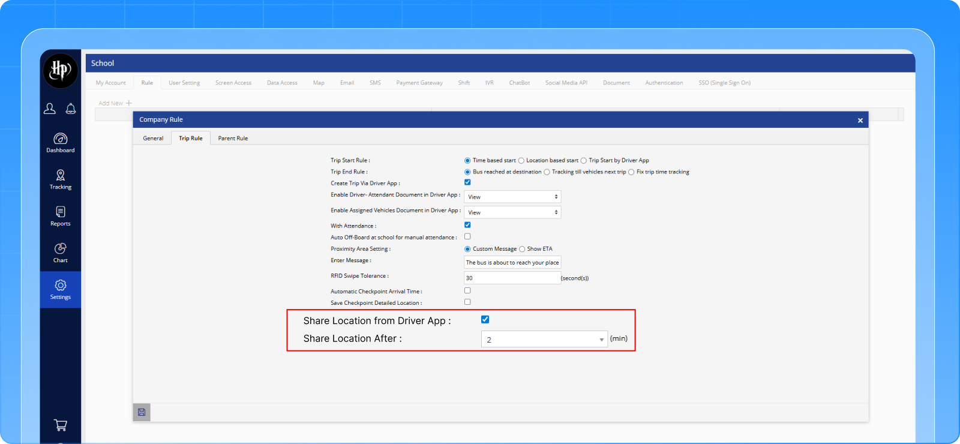
Task: Close the Company Rule dialog
Action: click(x=860, y=121)
